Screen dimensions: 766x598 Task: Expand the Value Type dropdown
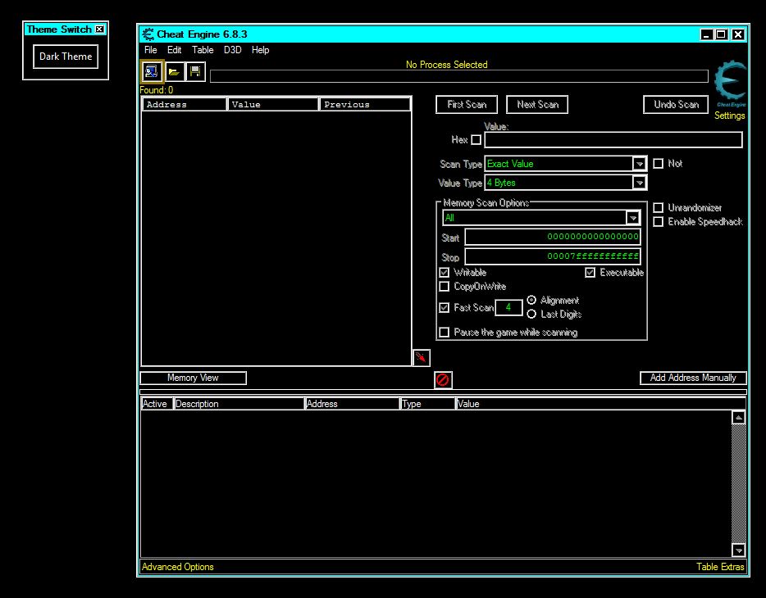click(x=639, y=183)
